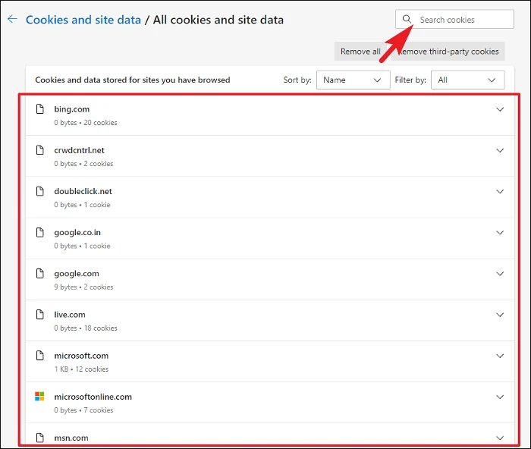Click '1 KB • 12 cookies' text
Viewport: 531px width, 449px height.
[x=81, y=369]
